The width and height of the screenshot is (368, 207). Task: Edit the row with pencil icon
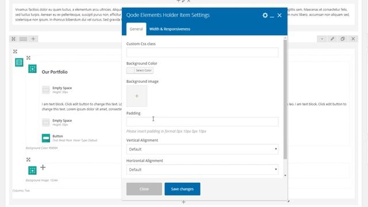point(332,39)
